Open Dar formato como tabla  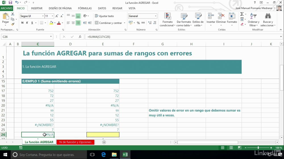(184, 20)
